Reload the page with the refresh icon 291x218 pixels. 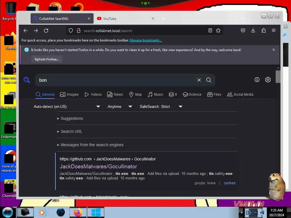pyautogui.click(x=46, y=31)
